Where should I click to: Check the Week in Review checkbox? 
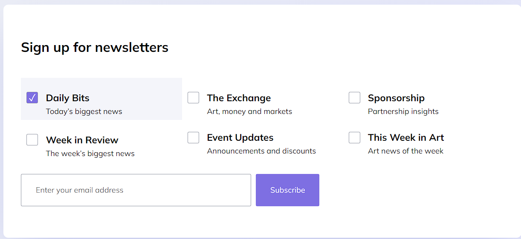click(x=32, y=139)
